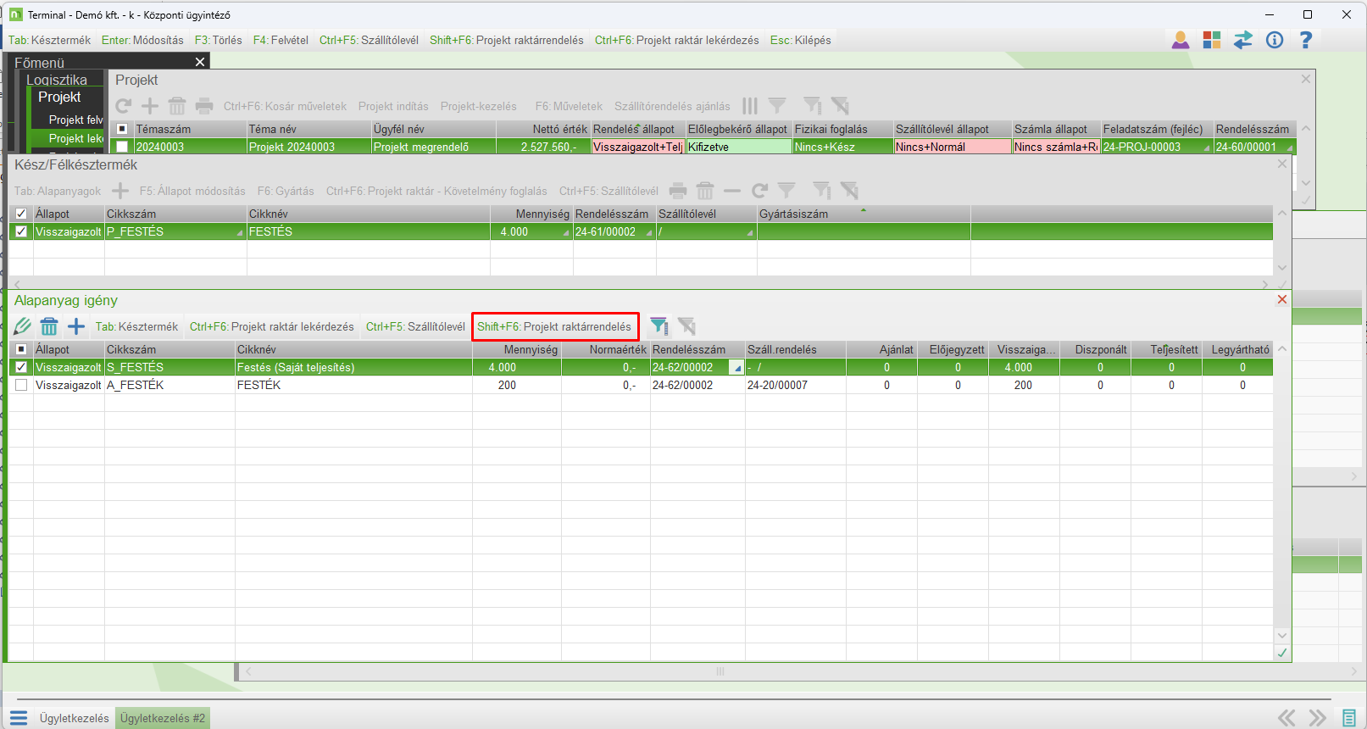Uncheck the P_FESTÉS row checkbox
The width and height of the screenshot is (1367, 729).
pos(21,231)
